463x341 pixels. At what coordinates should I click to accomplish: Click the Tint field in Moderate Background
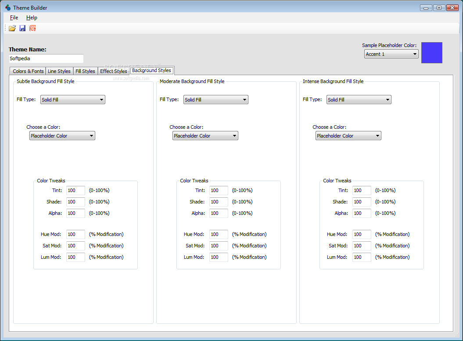219,190
